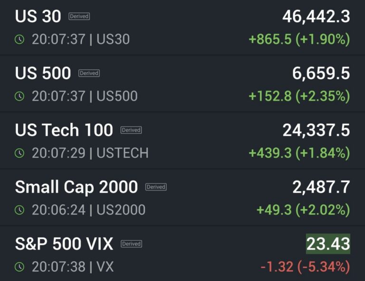Click the highlighted 23.43 VIX price

tap(328, 244)
